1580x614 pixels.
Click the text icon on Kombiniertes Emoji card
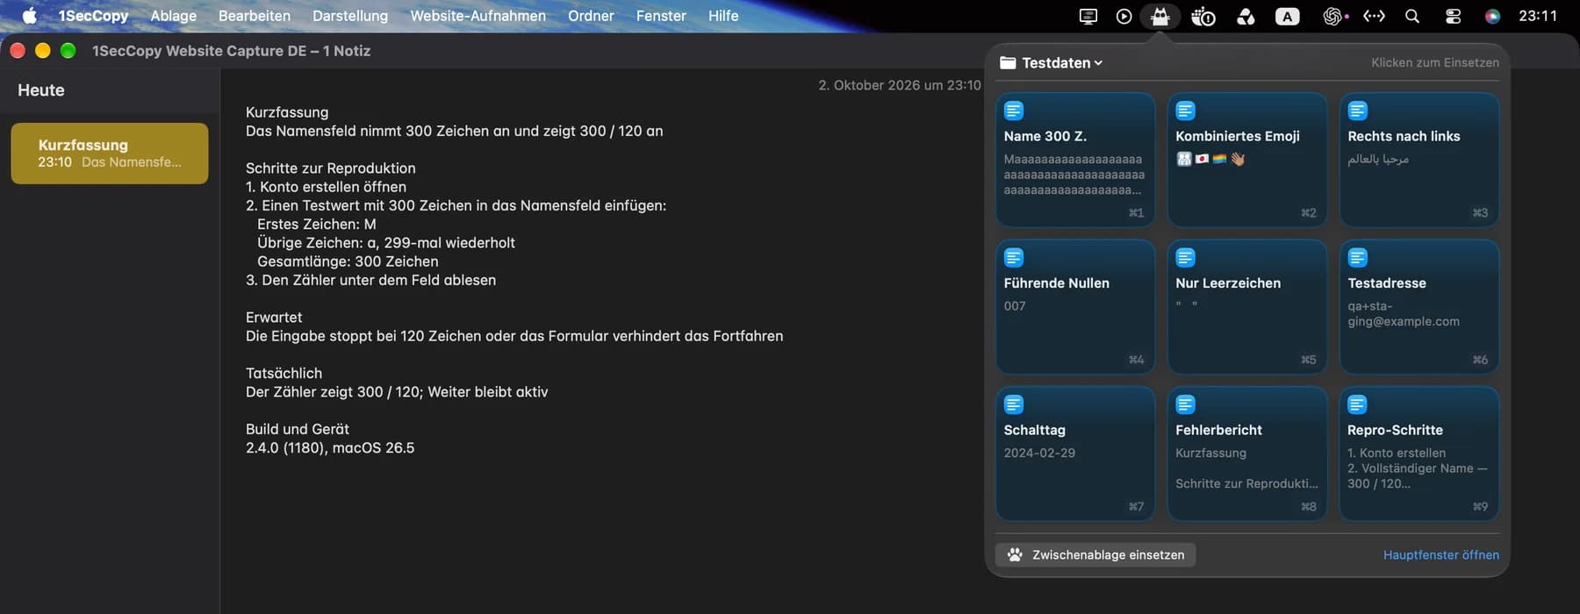(1186, 111)
